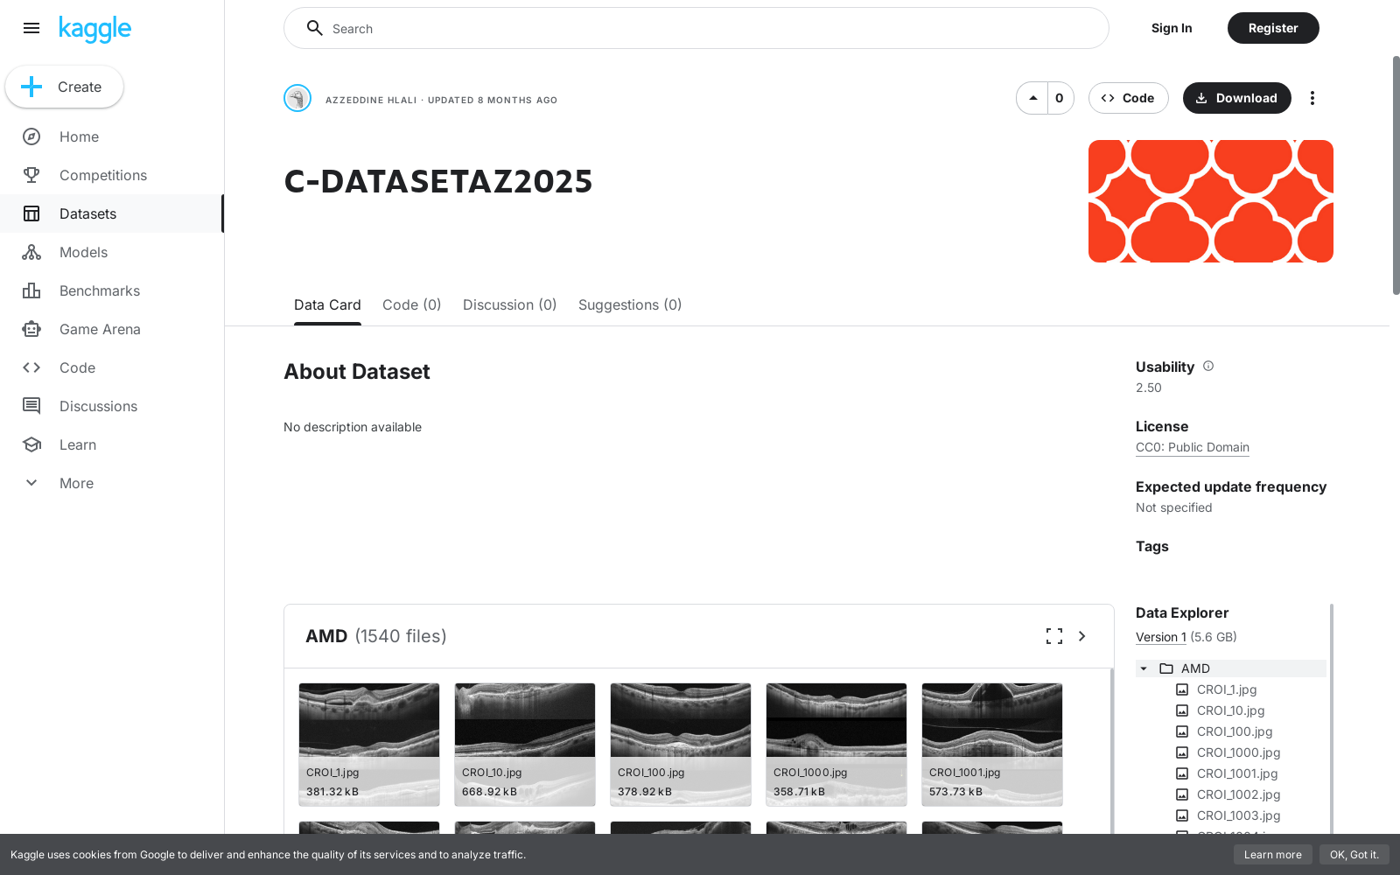
Task: Open Learn in the sidebar
Action: [x=112, y=444]
